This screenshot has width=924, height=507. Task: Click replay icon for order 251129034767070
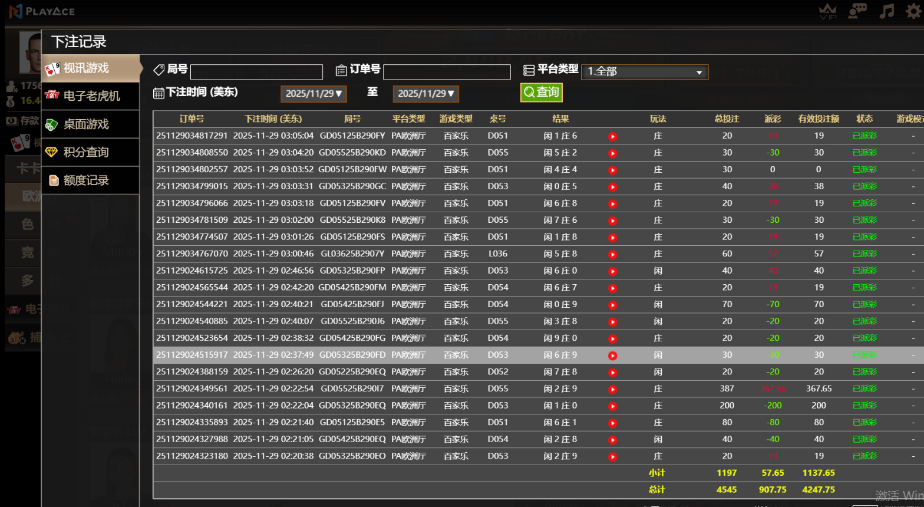click(613, 255)
